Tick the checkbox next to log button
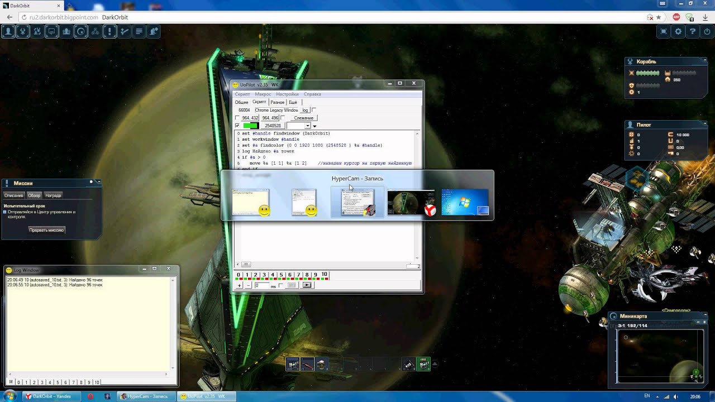Image resolution: width=715 pixels, height=402 pixels. click(x=313, y=110)
